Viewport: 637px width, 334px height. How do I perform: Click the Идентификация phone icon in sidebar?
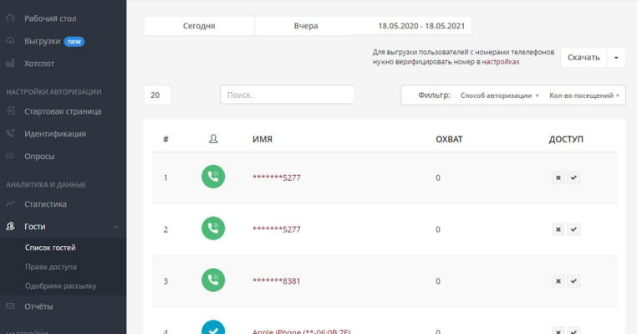point(10,133)
